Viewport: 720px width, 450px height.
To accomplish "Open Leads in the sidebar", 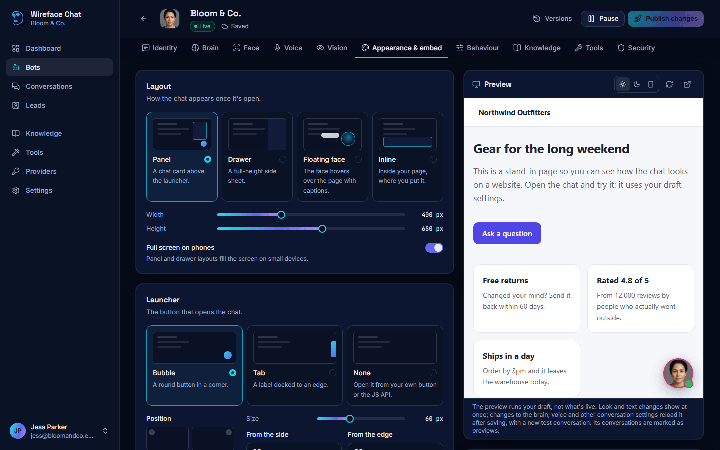I will [x=59, y=105].
